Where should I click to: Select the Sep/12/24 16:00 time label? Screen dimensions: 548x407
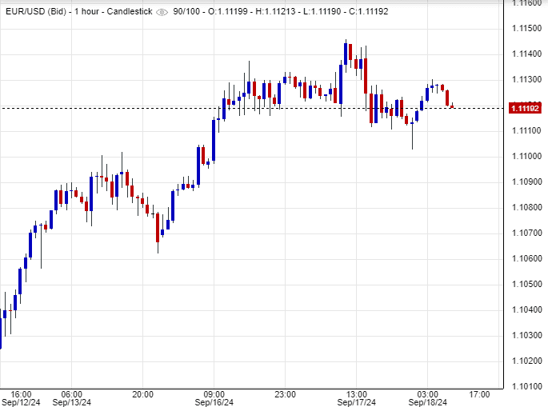click(21, 398)
